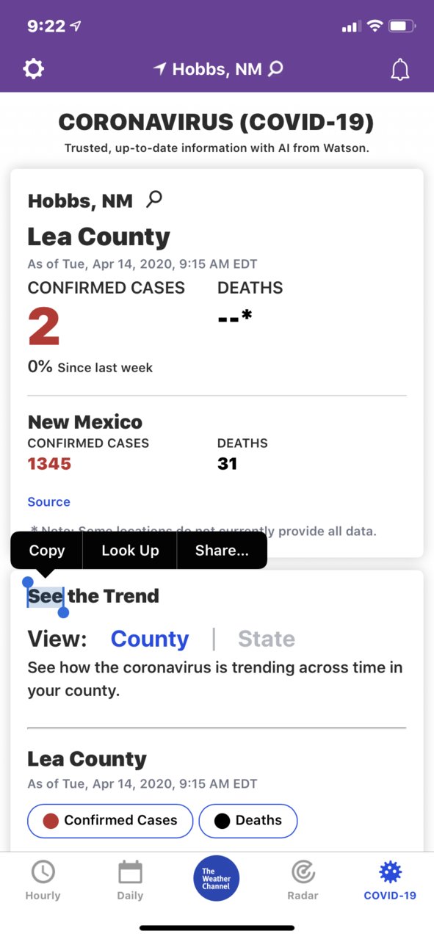This screenshot has height=939, width=434.
Task: Toggle the Confirmed Cases chart filter
Action: click(x=110, y=821)
